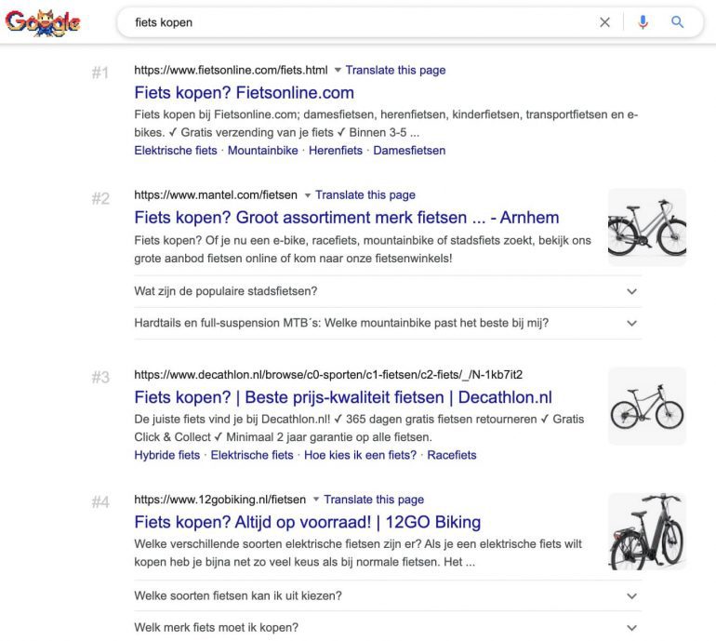Open Elektrische fiets sitelink under Decathlon

point(252,455)
